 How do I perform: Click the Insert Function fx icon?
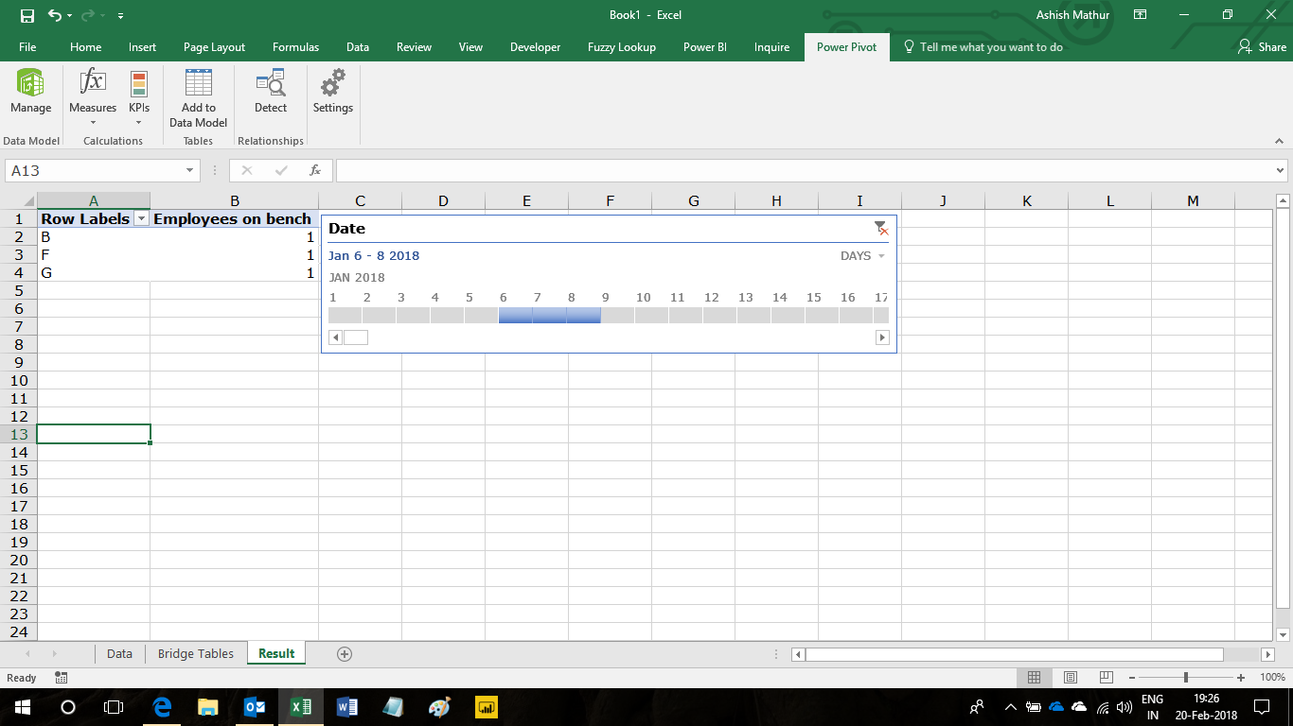click(x=315, y=170)
